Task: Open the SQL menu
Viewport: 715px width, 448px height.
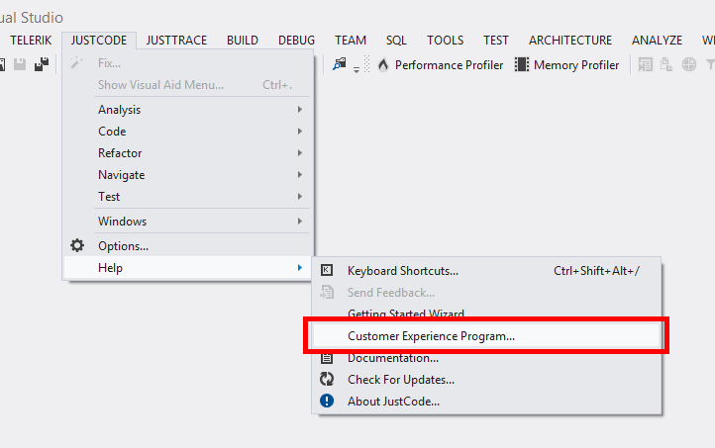Action: pyautogui.click(x=396, y=41)
